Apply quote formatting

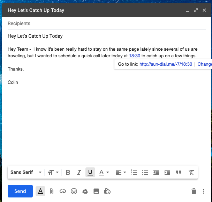[x=179, y=172]
